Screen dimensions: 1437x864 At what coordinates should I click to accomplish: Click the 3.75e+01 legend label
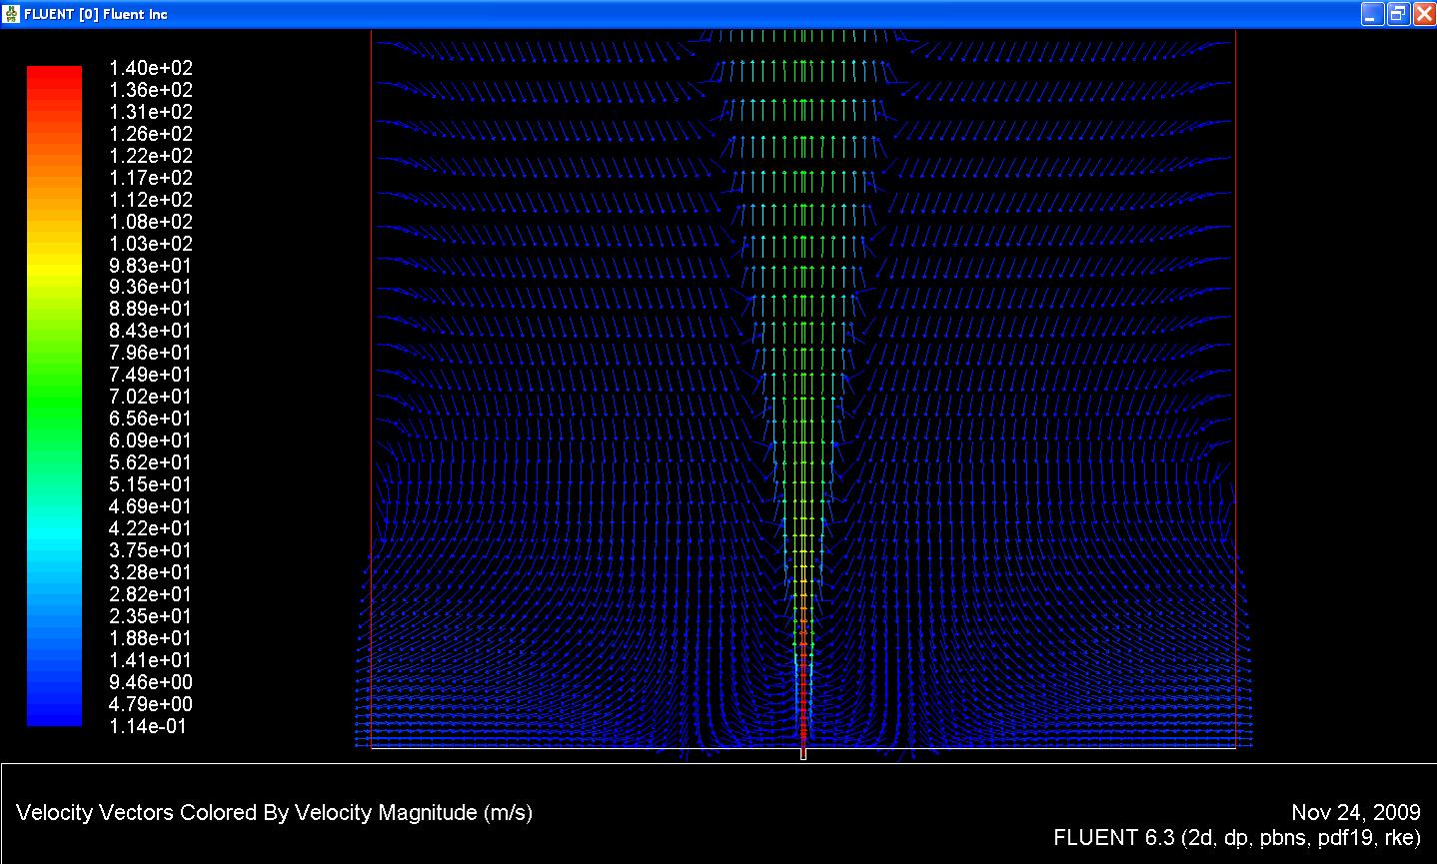point(150,550)
